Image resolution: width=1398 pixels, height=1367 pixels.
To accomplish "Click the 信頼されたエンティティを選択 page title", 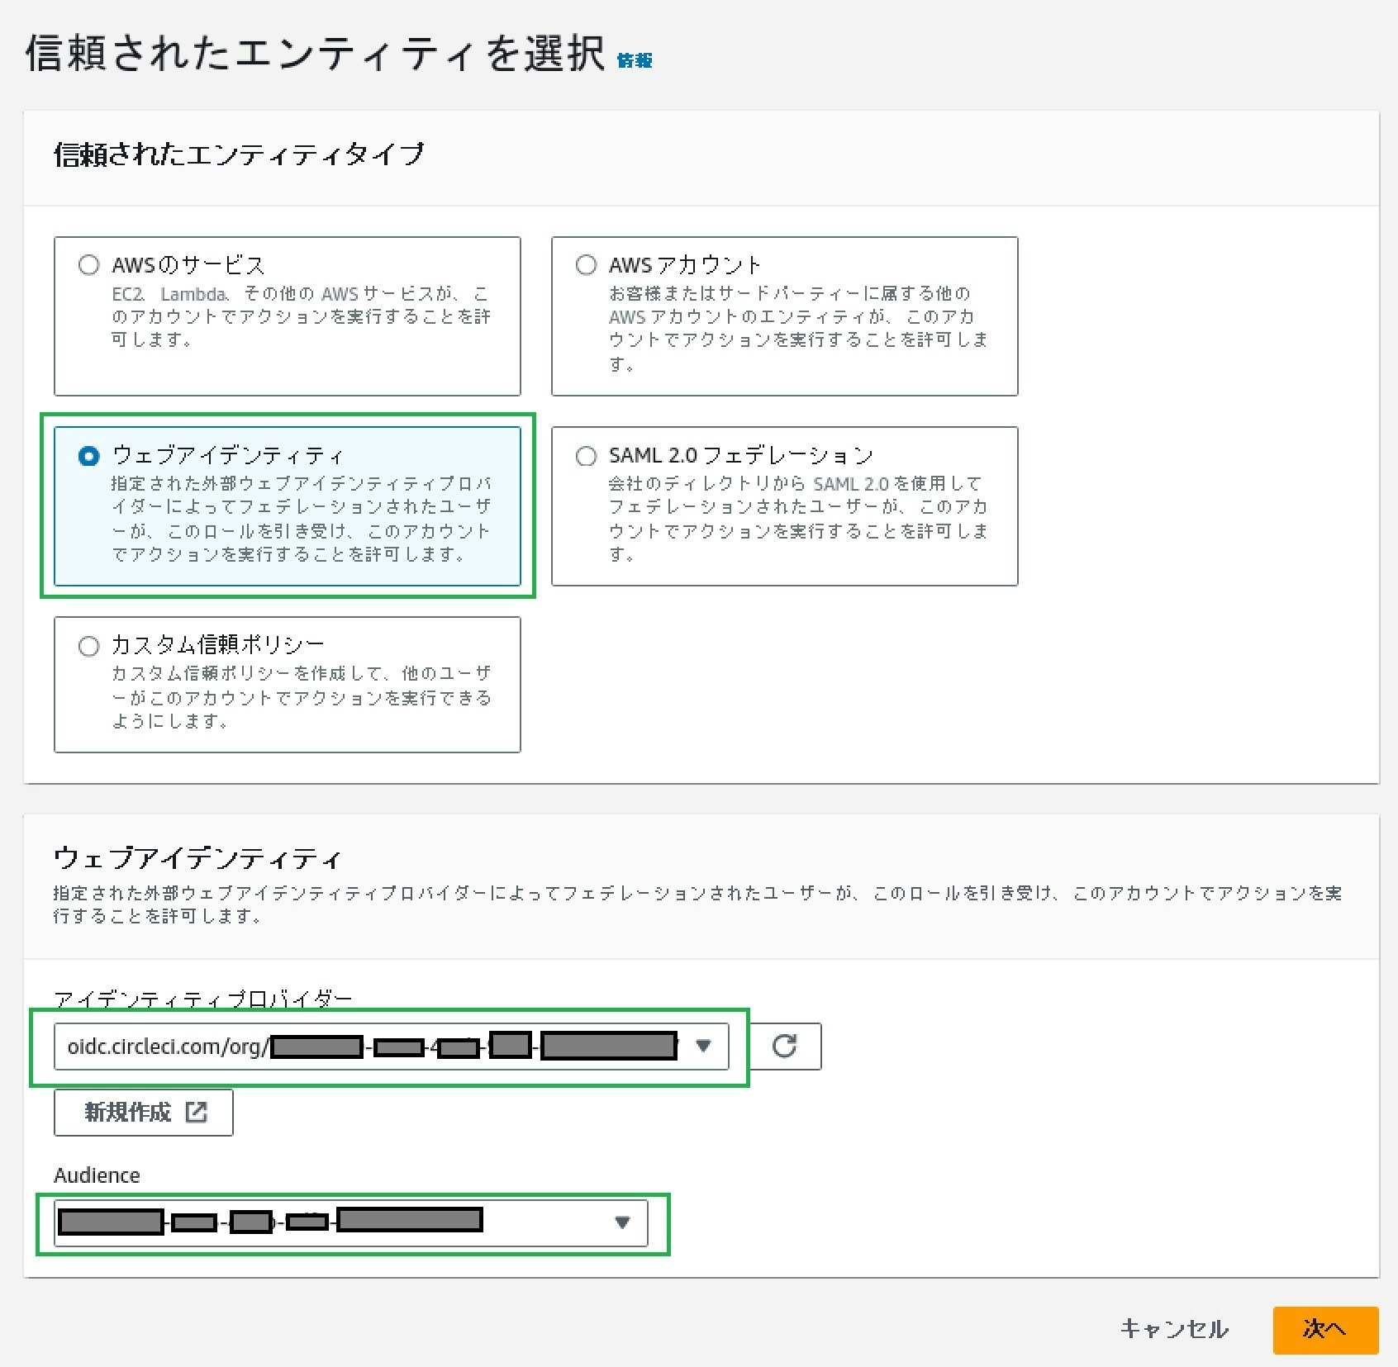I will point(316,54).
